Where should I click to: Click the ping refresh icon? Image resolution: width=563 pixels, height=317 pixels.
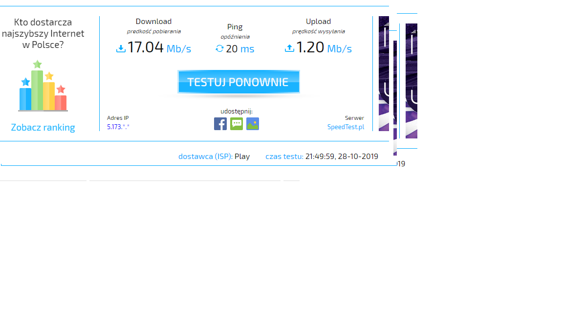point(219,48)
